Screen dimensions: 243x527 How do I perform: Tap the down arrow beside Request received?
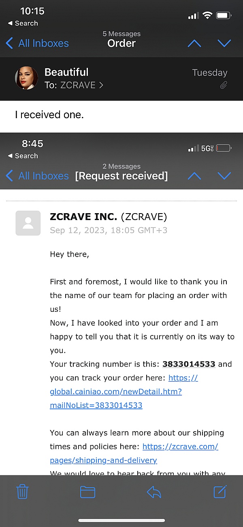[224, 176]
